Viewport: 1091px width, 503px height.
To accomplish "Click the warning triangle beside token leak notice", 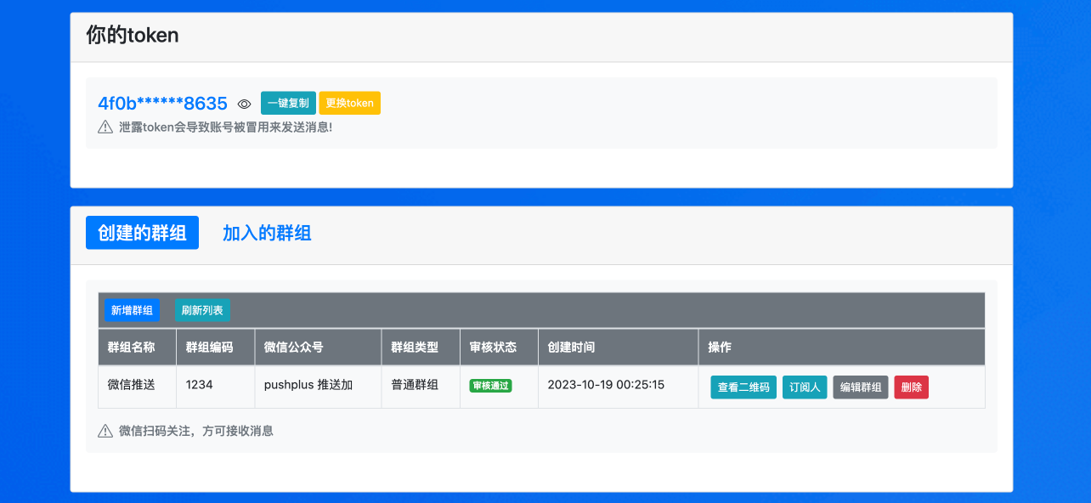I will [x=105, y=127].
